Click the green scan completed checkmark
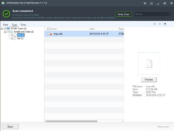The image size is (174, 131). coord(6,14)
